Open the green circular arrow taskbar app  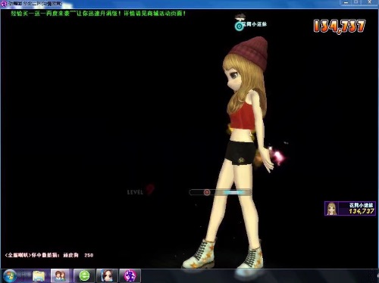click(x=85, y=276)
